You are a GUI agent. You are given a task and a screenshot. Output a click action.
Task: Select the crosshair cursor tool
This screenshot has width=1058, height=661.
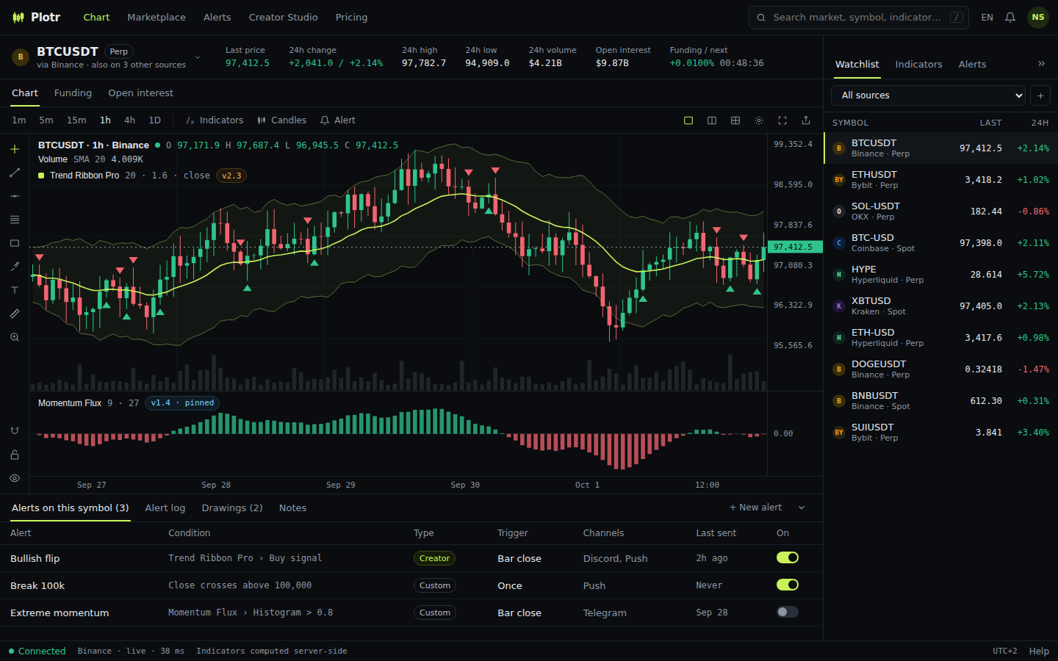pos(15,149)
